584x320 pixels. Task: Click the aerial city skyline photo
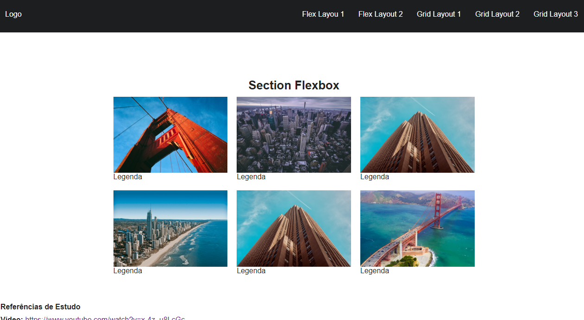tap(294, 135)
